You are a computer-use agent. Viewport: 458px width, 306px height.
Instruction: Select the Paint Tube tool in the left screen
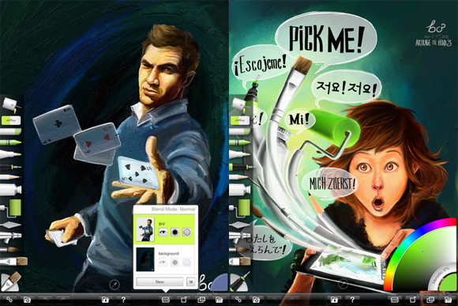pos(11,190)
